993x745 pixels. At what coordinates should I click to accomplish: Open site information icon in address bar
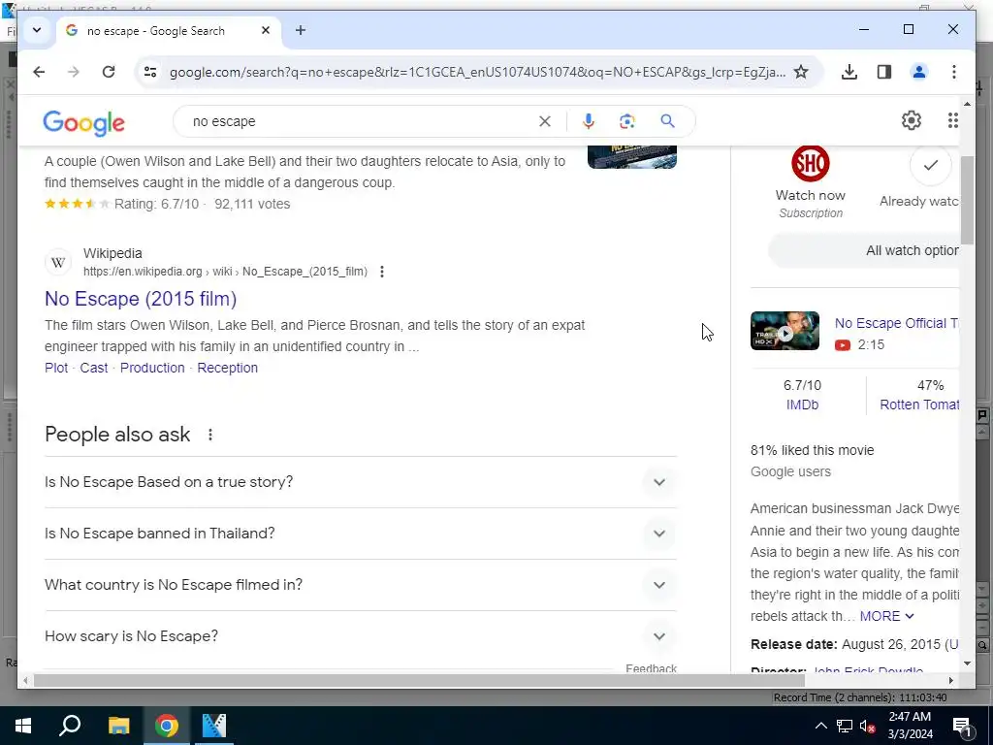[150, 72]
